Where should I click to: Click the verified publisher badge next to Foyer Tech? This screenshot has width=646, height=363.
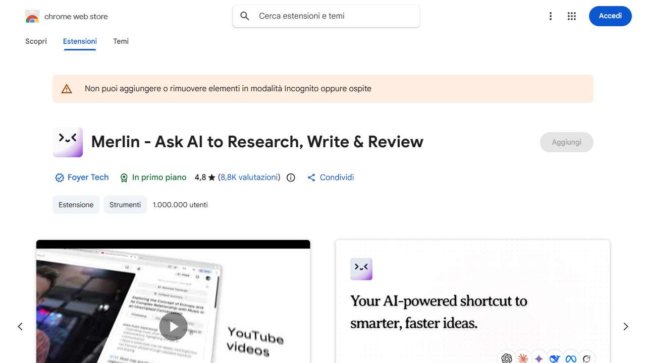pyautogui.click(x=59, y=177)
